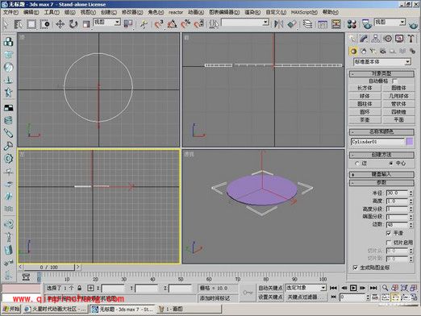Switch to the Motion panel tab
The image size is (421, 316).
[x=387, y=39]
